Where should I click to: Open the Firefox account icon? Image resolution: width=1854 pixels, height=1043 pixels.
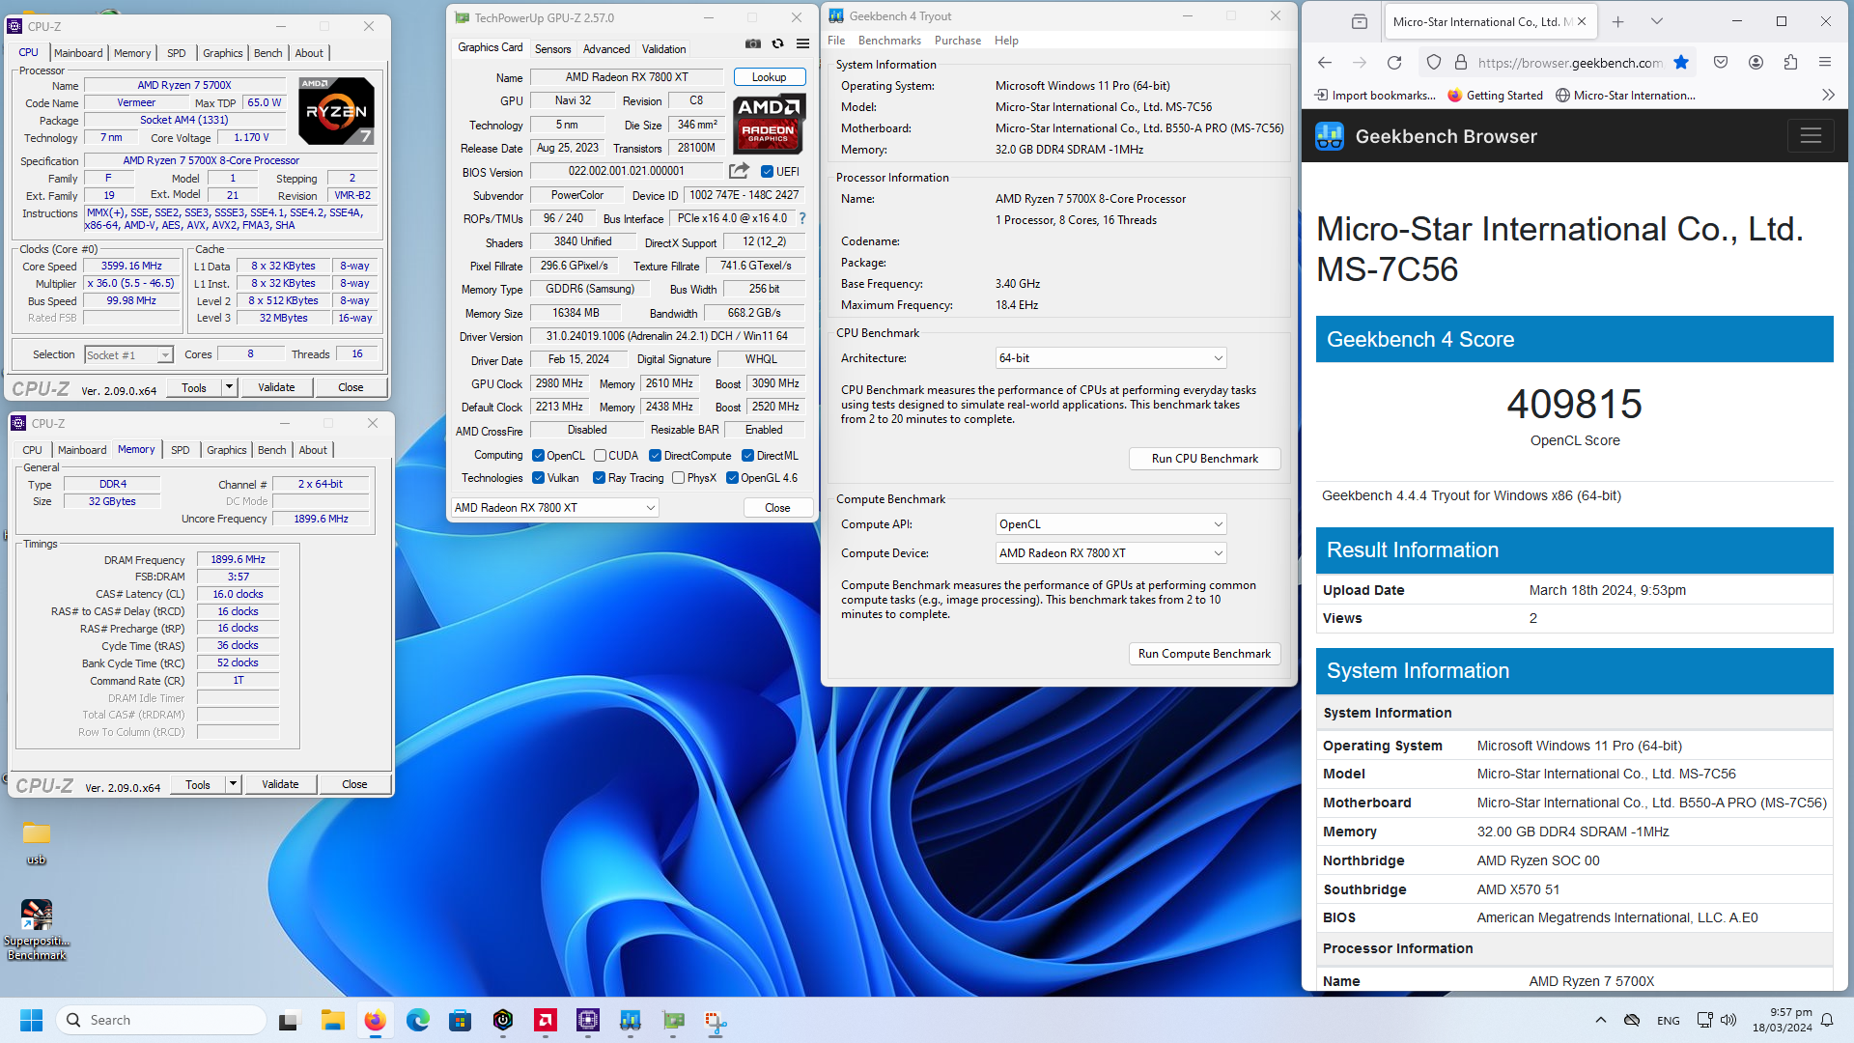(1756, 63)
